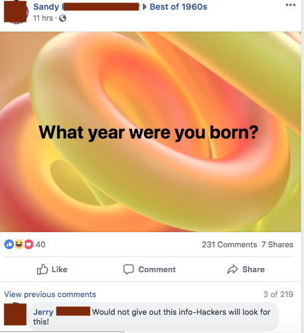Show the 7 Shares list
304x333 pixels.
pyautogui.click(x=277, y=244)
